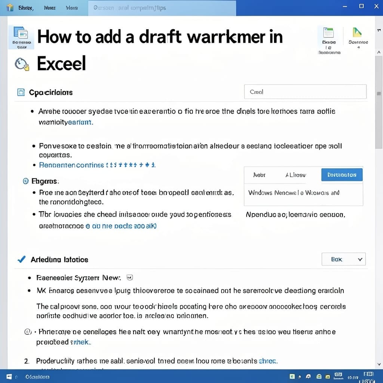Click the green dome-shaped tray icon
The height and width of the screenshot is (383, 383).
pos(319,376)
